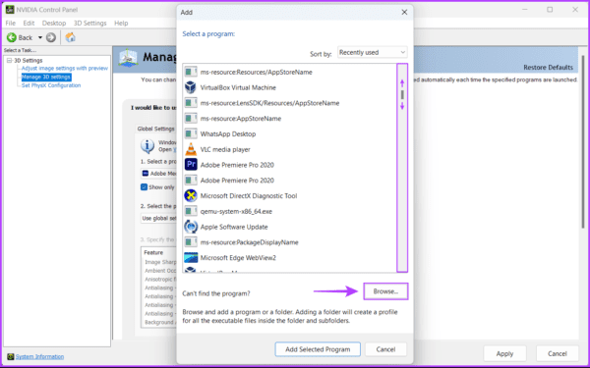
Task: Open the System Information link
Action: click(39, 356)
